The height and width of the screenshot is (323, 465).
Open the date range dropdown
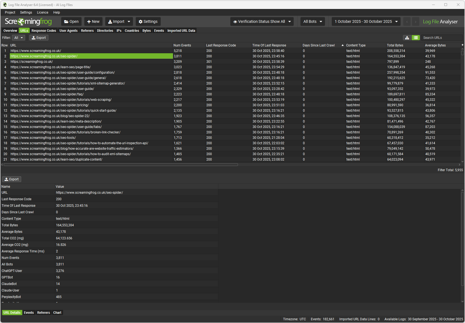pyautogui.click(x=366, y=22)
